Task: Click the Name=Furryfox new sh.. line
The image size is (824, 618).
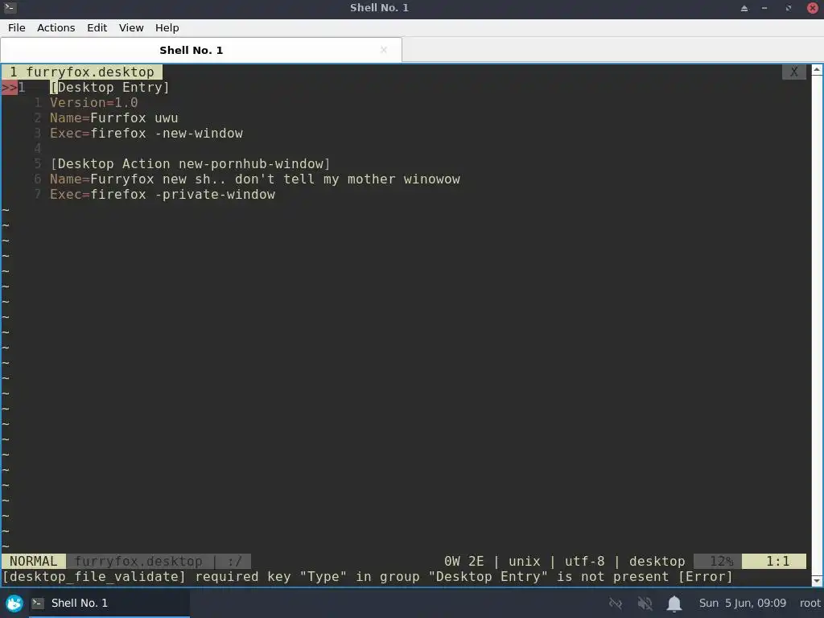Action: [x=255, y=179]
